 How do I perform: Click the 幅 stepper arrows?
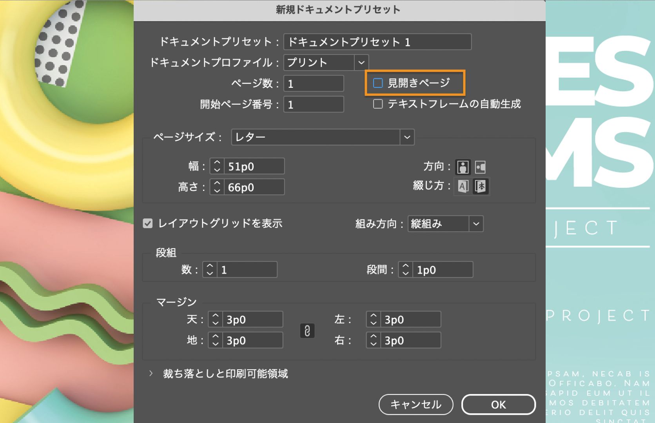(x=217, y=166)
